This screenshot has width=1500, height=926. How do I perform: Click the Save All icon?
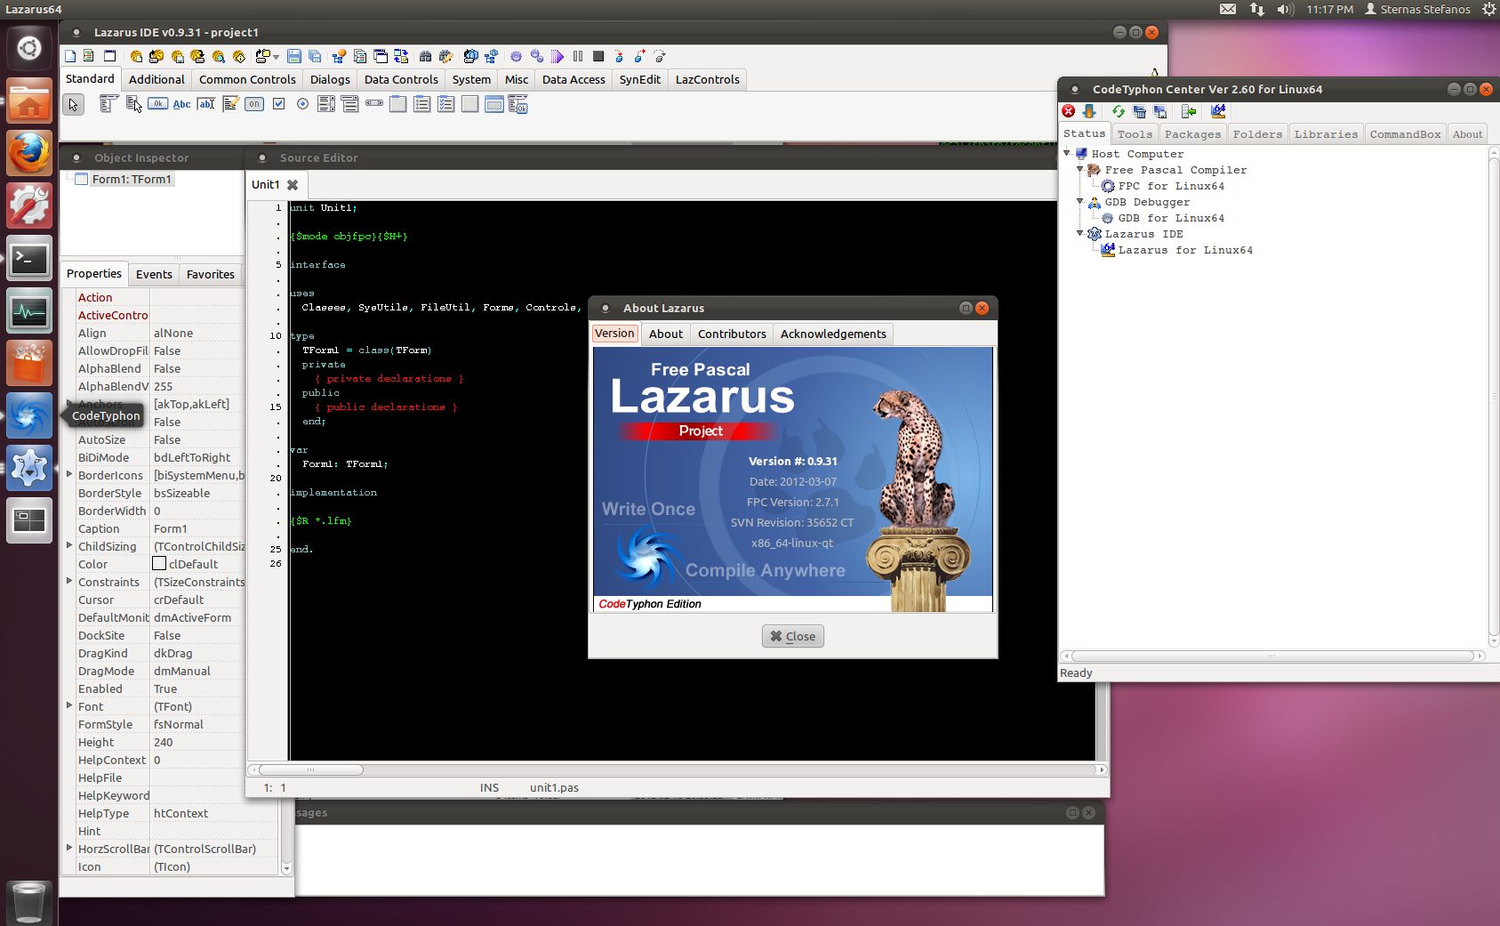click(x=315, y=56)
